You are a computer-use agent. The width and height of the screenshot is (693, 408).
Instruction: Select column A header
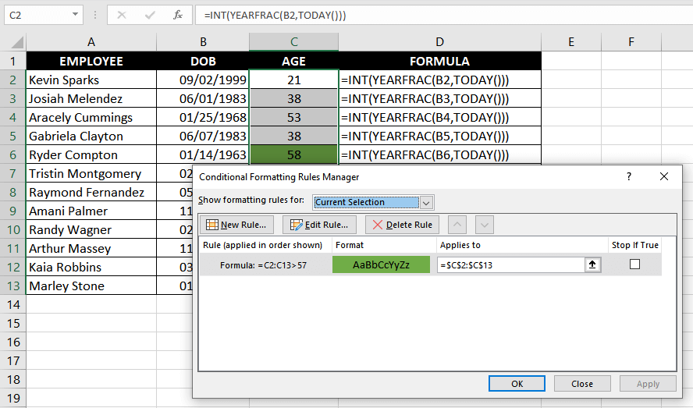tap(91, 42)
